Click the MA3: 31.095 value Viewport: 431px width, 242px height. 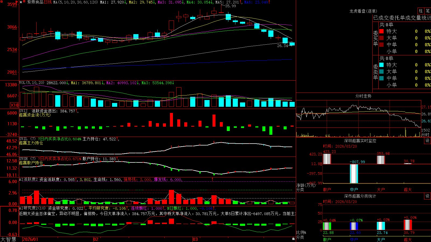pyautogui.click(x=171, y=2)
